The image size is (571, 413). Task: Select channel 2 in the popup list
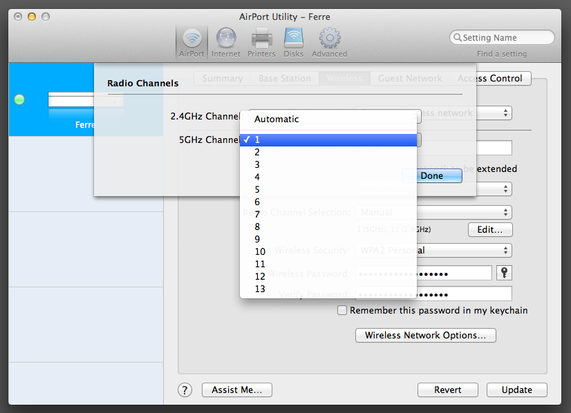pyautogui.click(x=328, y=152)
